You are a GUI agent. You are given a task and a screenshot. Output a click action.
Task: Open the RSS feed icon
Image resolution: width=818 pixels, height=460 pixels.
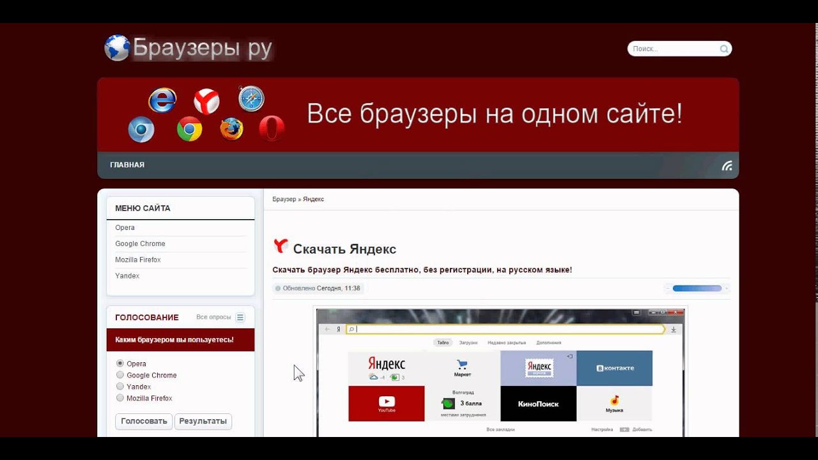click(x=727, y=165)
